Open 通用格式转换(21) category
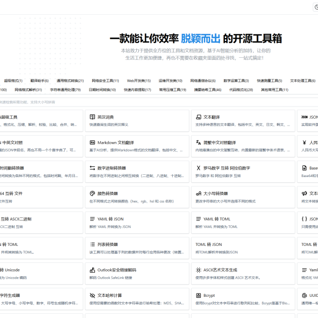 tap(70, 81)
